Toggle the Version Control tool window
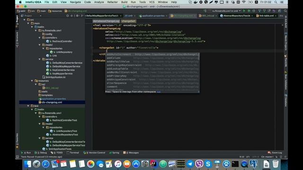Screen dimensions: 303x170 click(x=94, y=153)
